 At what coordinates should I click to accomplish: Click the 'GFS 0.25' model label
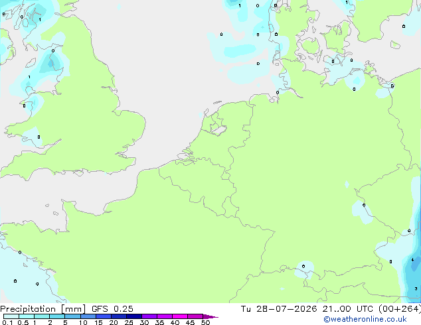(112, 309)
